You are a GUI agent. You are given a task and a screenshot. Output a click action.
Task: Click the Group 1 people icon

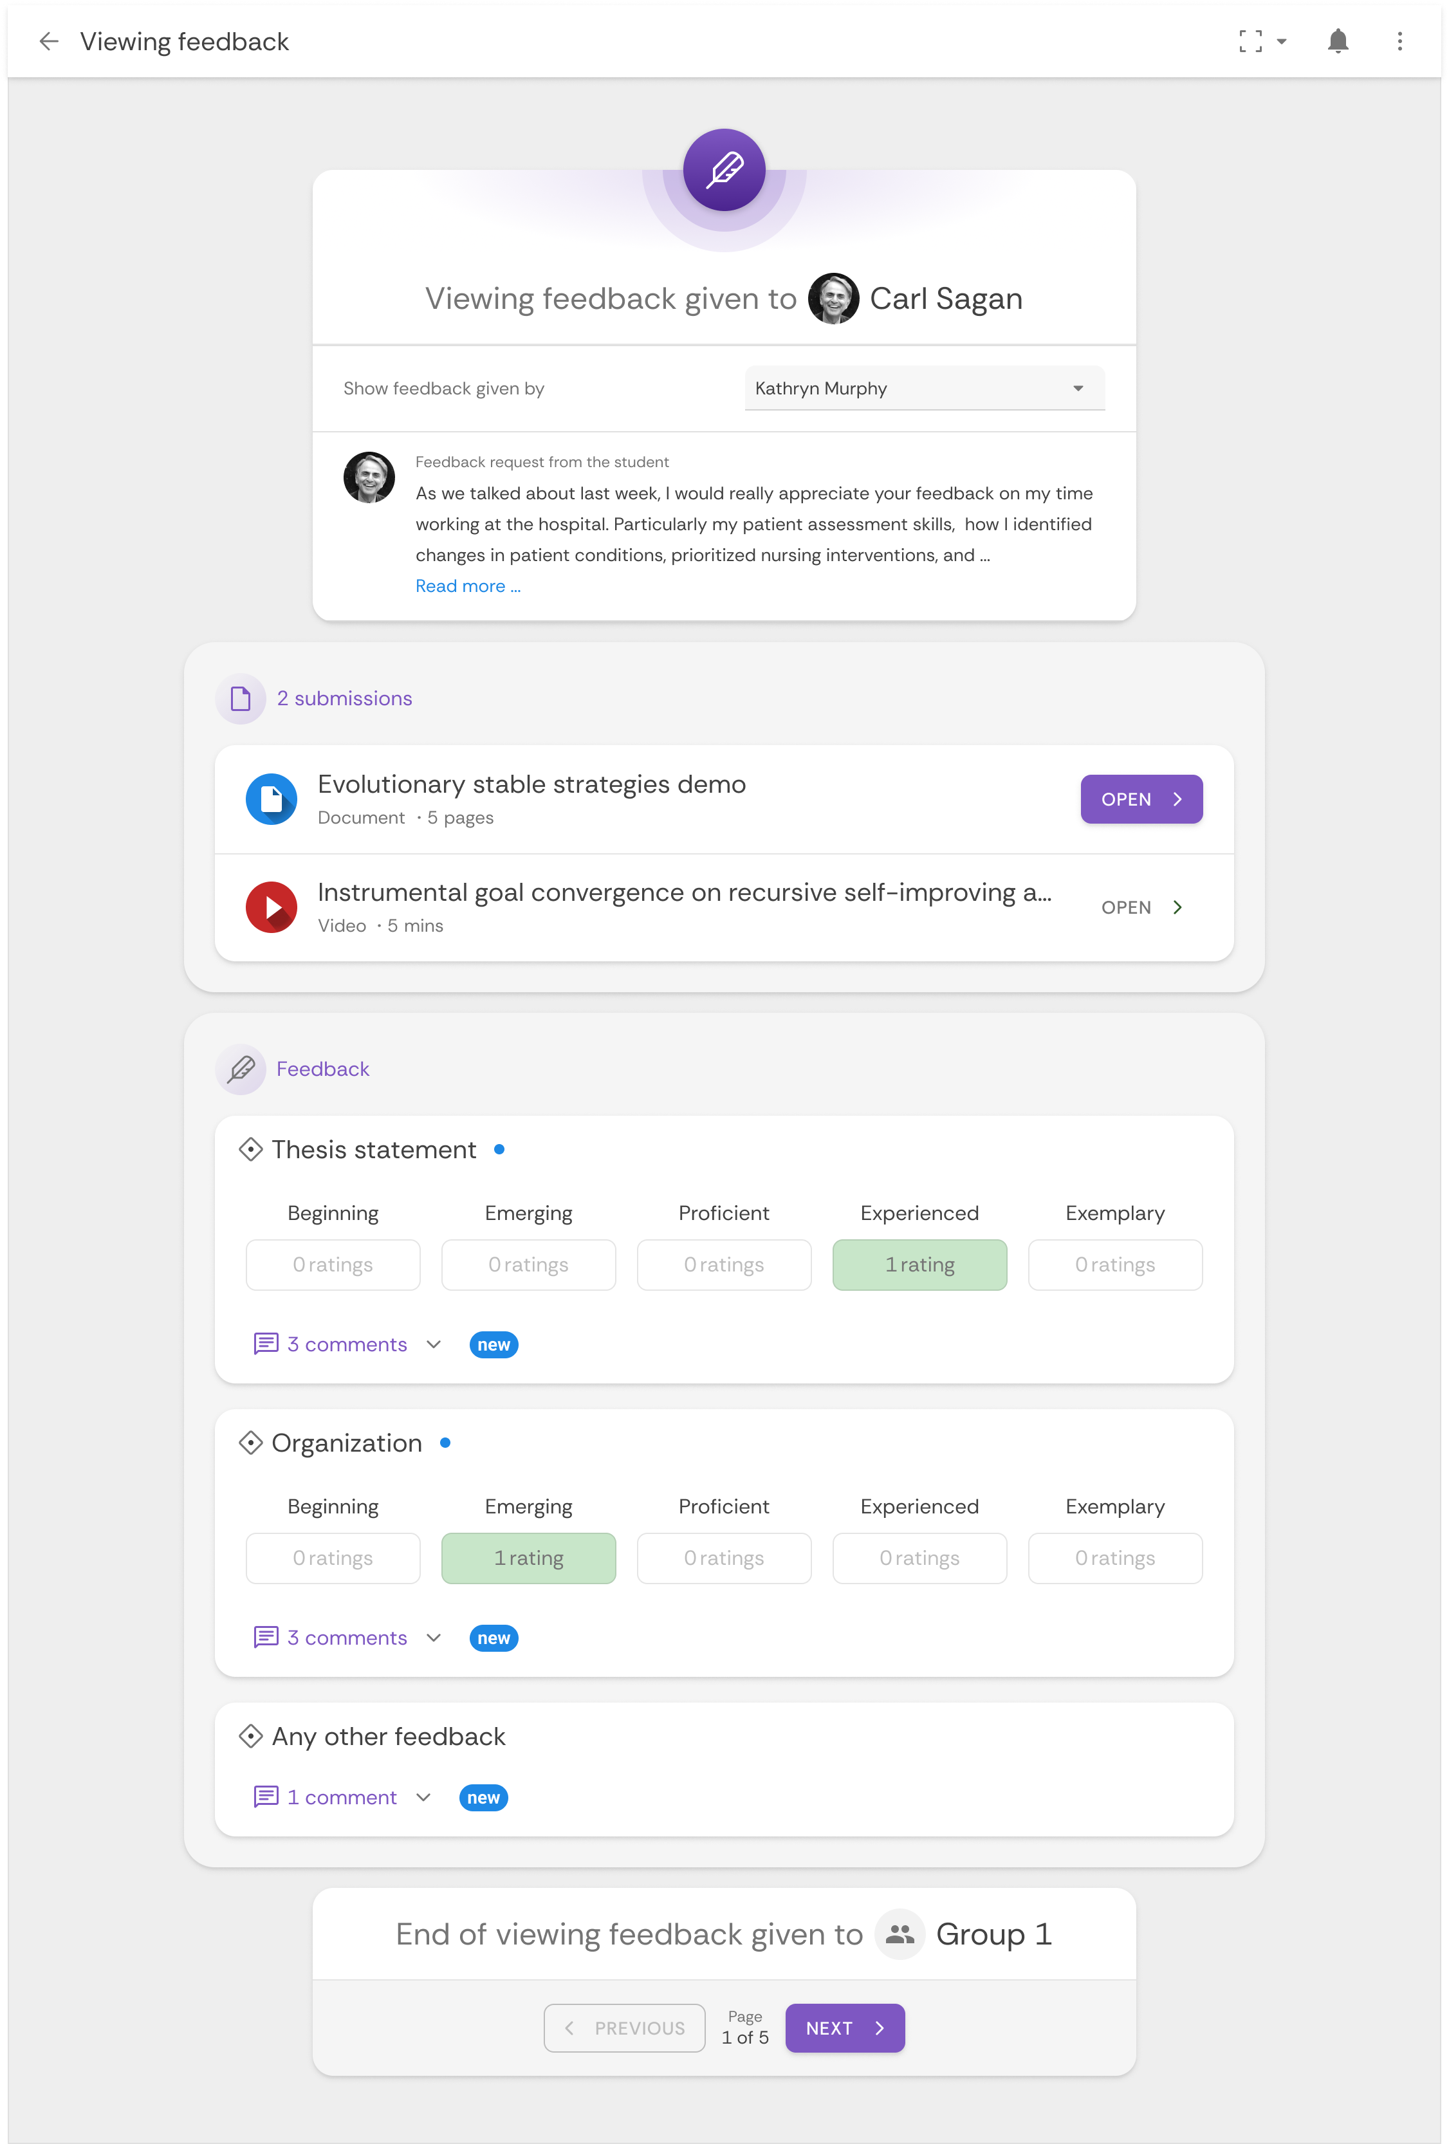click(x=900, y=1934)
